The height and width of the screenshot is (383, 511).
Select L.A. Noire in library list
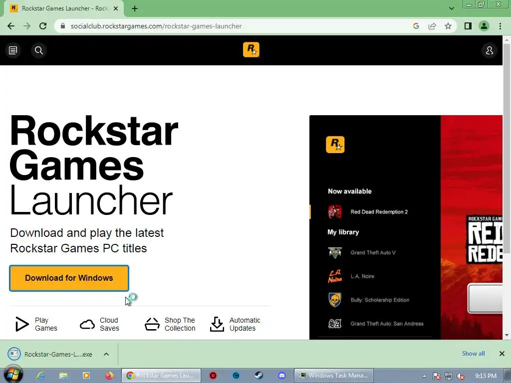(x=375, y=276)
